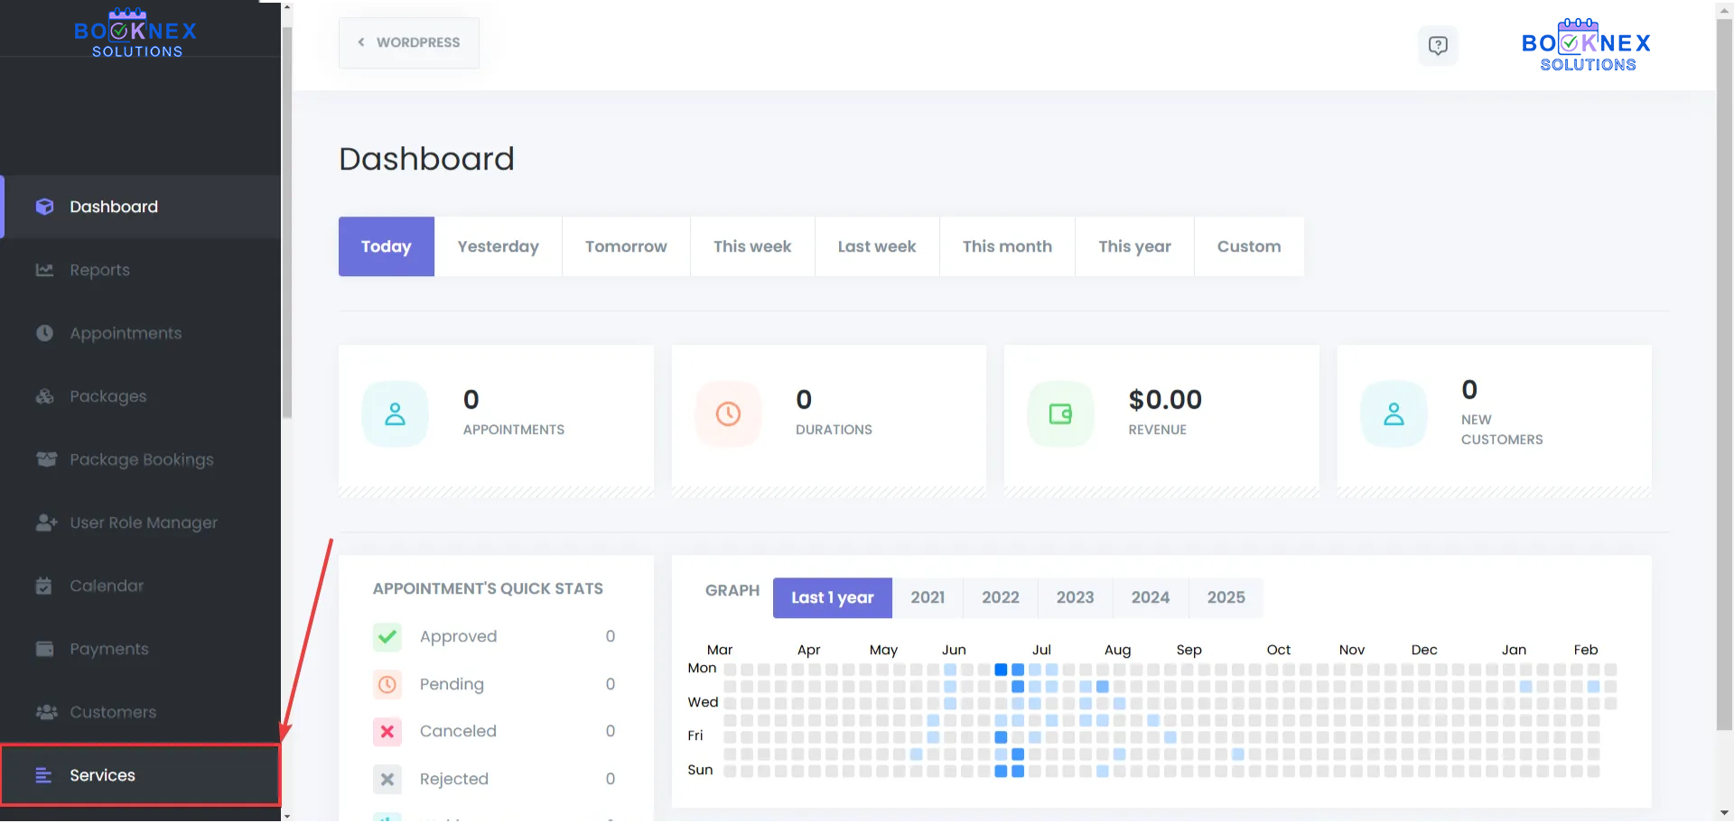Viewport: 1734px width, 823px height.
Task: Click the BookNex Solutions logo at top right
Action: pos(1586,45)
